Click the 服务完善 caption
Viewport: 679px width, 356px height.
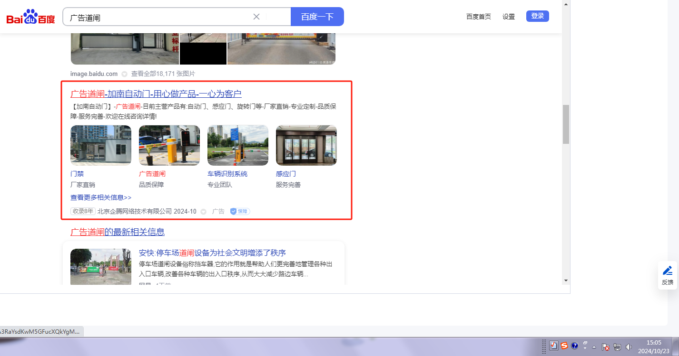(288, 185)
